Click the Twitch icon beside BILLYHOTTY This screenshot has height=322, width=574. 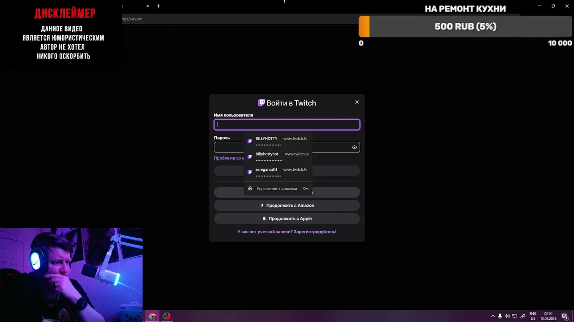250,141
